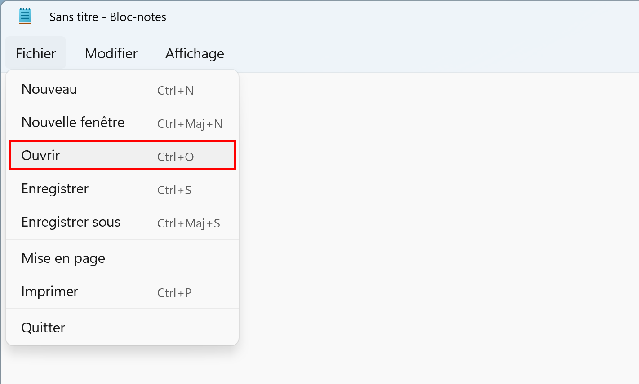Close the Fichier menu via its menu bar label

(x=35, y=53)
